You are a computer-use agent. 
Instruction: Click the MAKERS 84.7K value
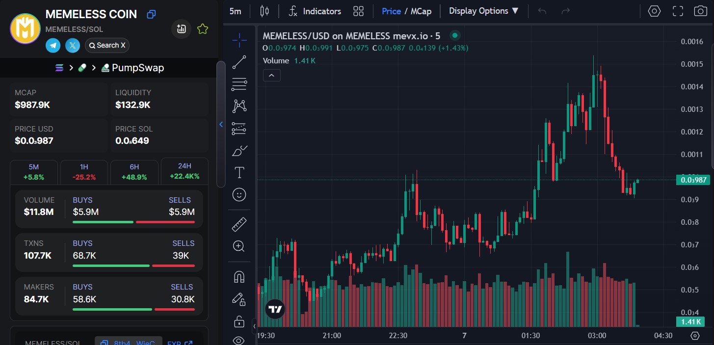[x=36, y=299]
